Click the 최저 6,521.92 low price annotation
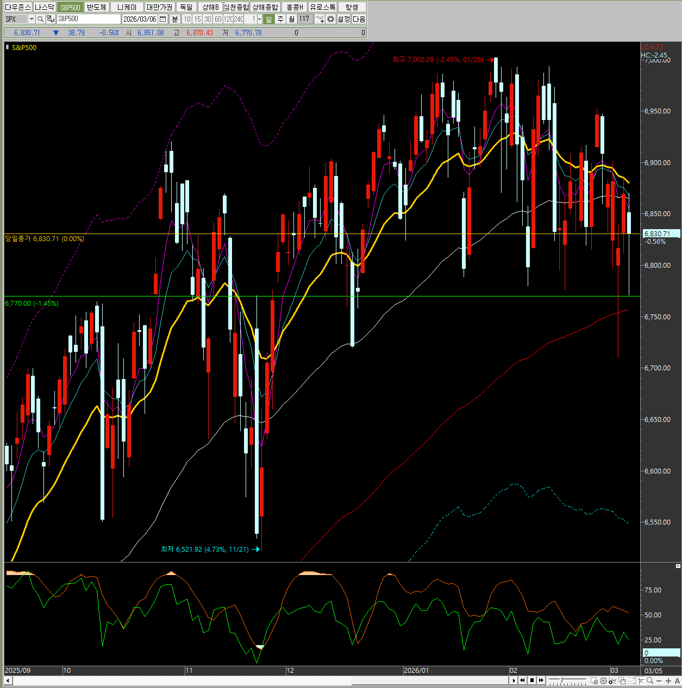The height and width of the screenshot is (688, 682). click(204, 549)
